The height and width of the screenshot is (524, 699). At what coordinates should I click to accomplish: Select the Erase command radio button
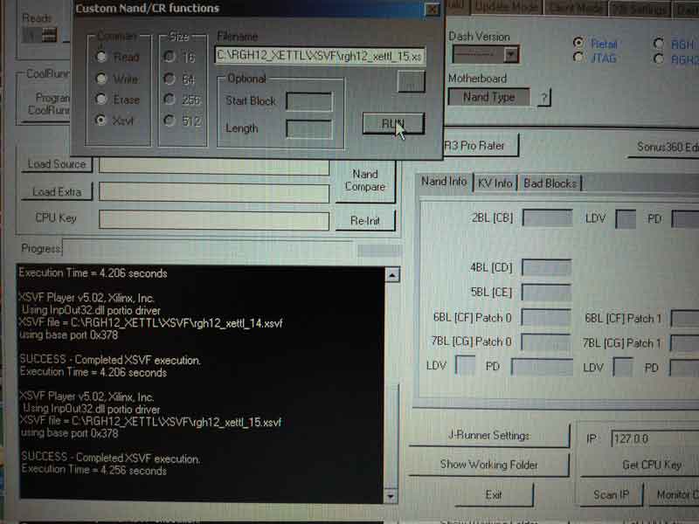[x=101, y=99]
